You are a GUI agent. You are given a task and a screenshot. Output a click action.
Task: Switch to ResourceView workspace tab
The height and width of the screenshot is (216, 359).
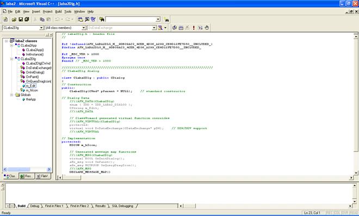coord(27,176)
